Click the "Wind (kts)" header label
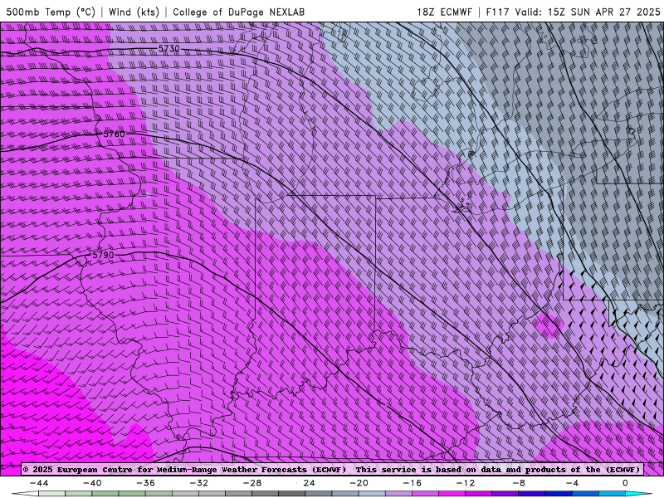Viewport: 664px width, 498px height. pos(134,12)
